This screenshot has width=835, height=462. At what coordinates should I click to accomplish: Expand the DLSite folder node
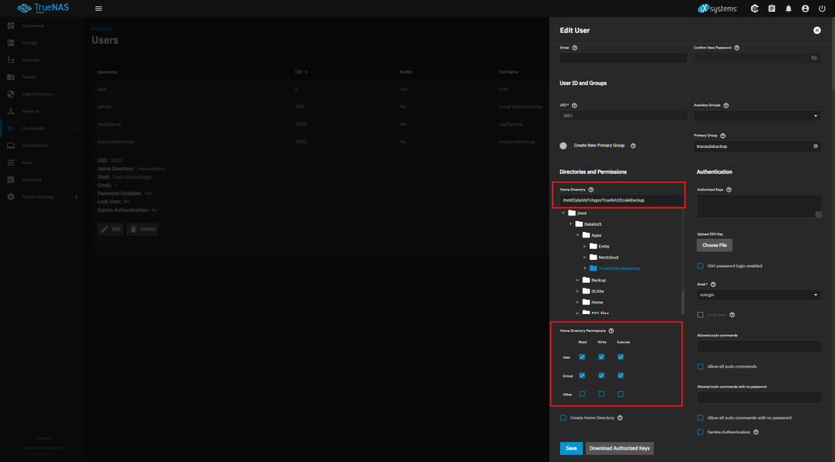pyautogui.click(x=577, y=291)
